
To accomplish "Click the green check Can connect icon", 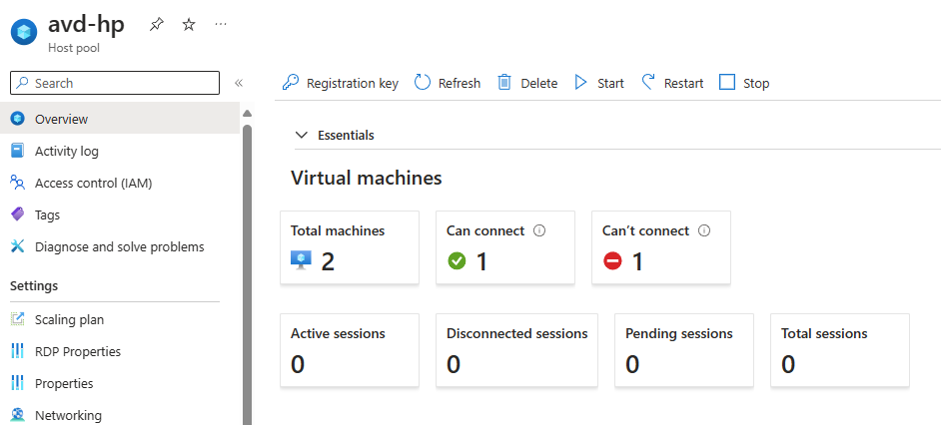I will click(457, 261).
